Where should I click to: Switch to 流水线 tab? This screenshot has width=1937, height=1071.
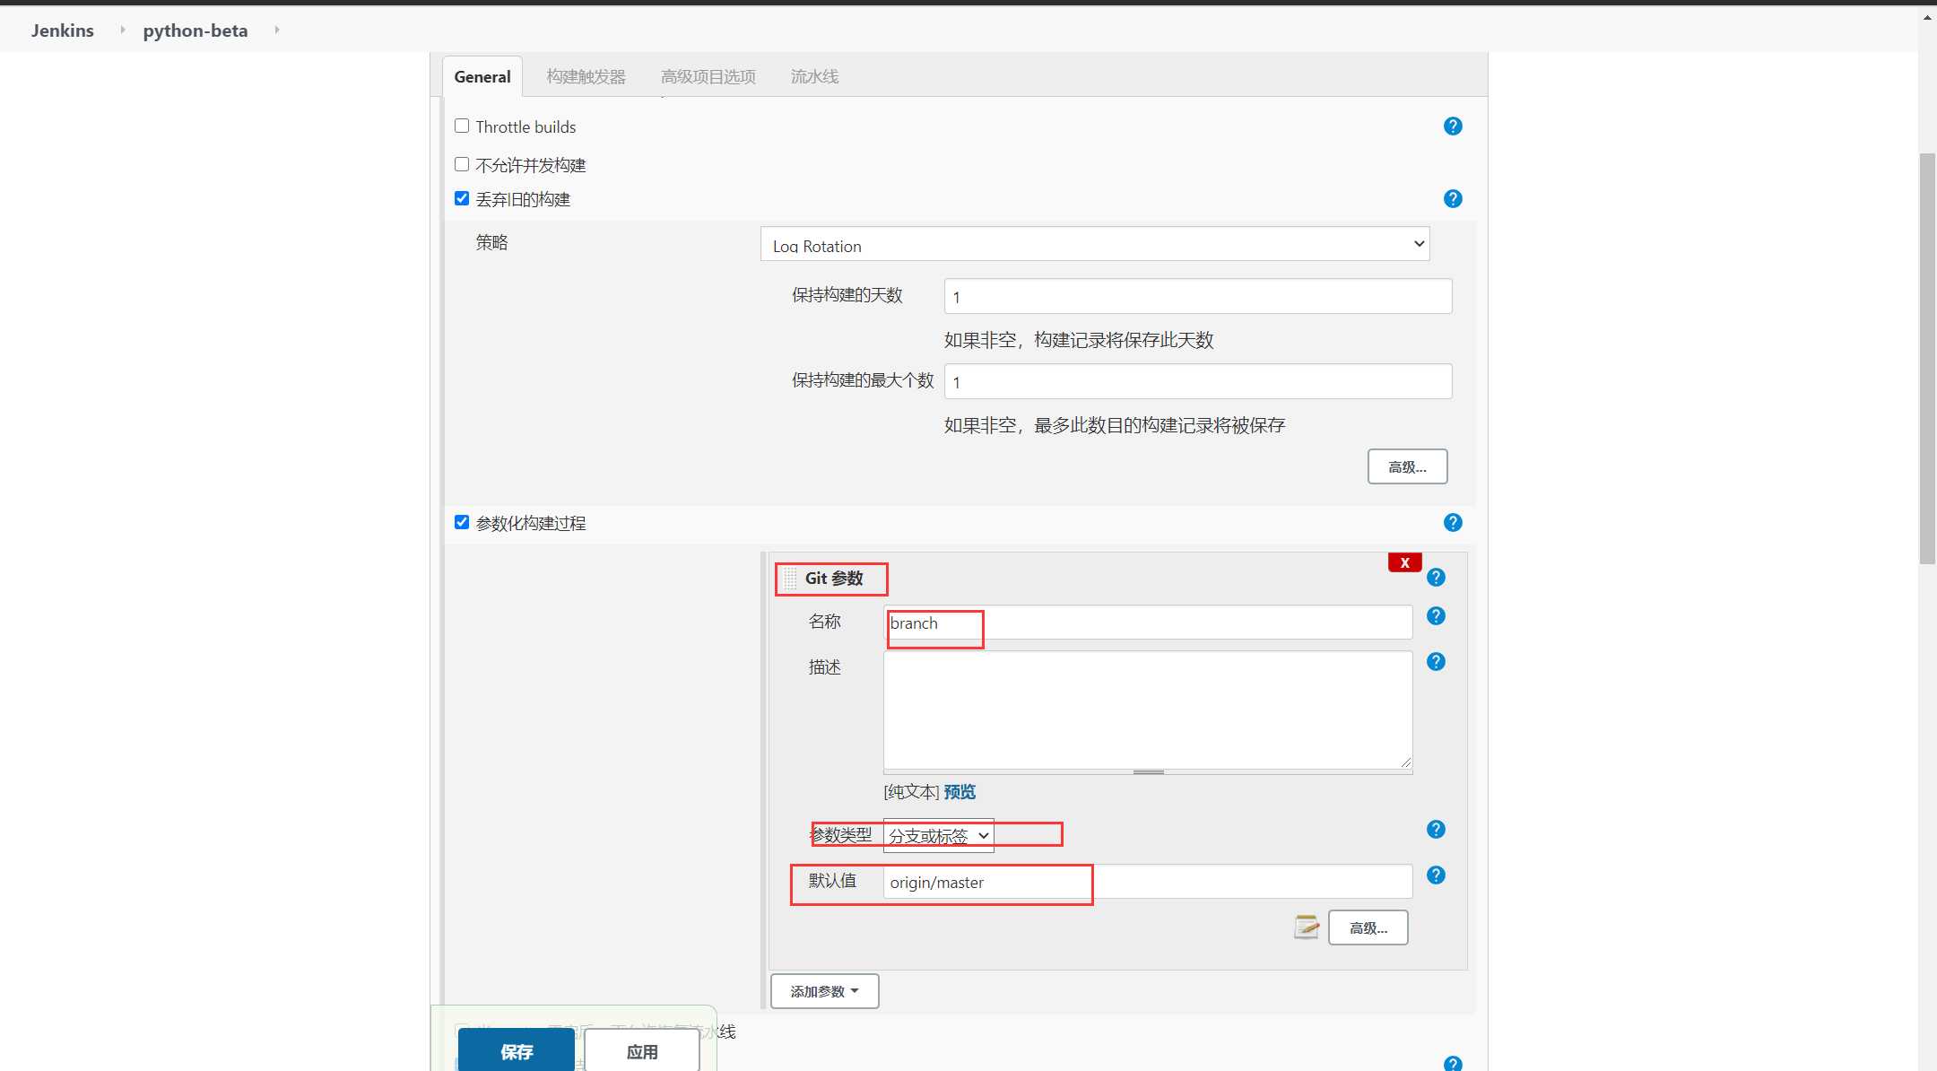[814, 77]
